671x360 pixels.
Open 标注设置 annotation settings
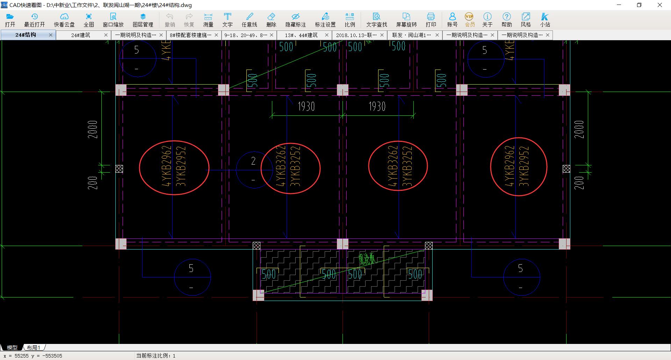(x=325, y=20)
